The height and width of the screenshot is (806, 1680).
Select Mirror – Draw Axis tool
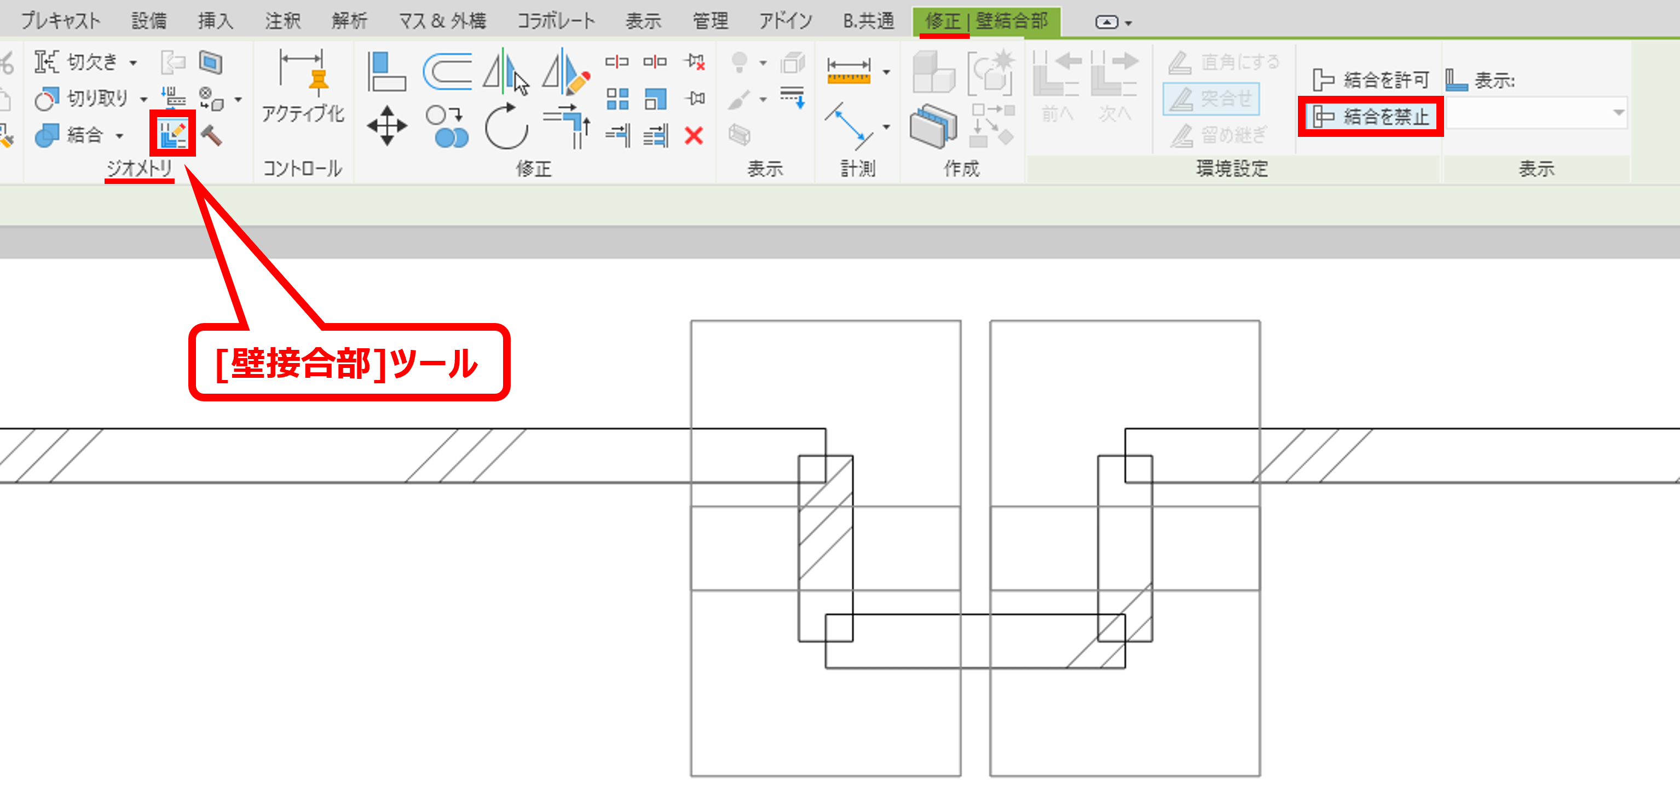[x=566, y=71]
